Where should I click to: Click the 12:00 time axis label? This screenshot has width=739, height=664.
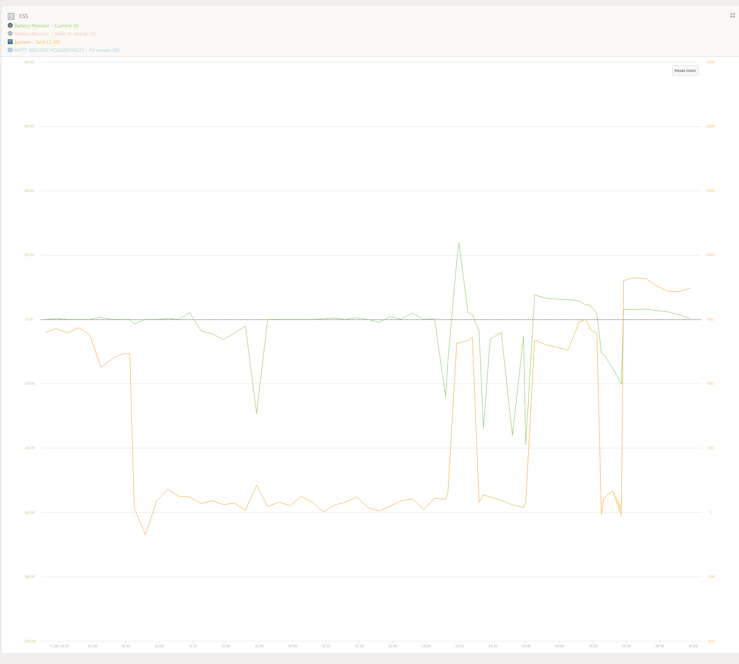293,646
